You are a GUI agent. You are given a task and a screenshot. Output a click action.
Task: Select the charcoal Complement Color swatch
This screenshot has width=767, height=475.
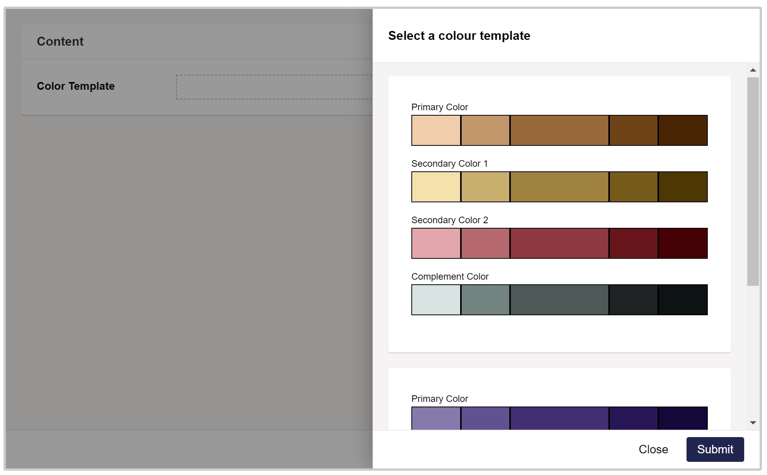click(x=633, y=300)
